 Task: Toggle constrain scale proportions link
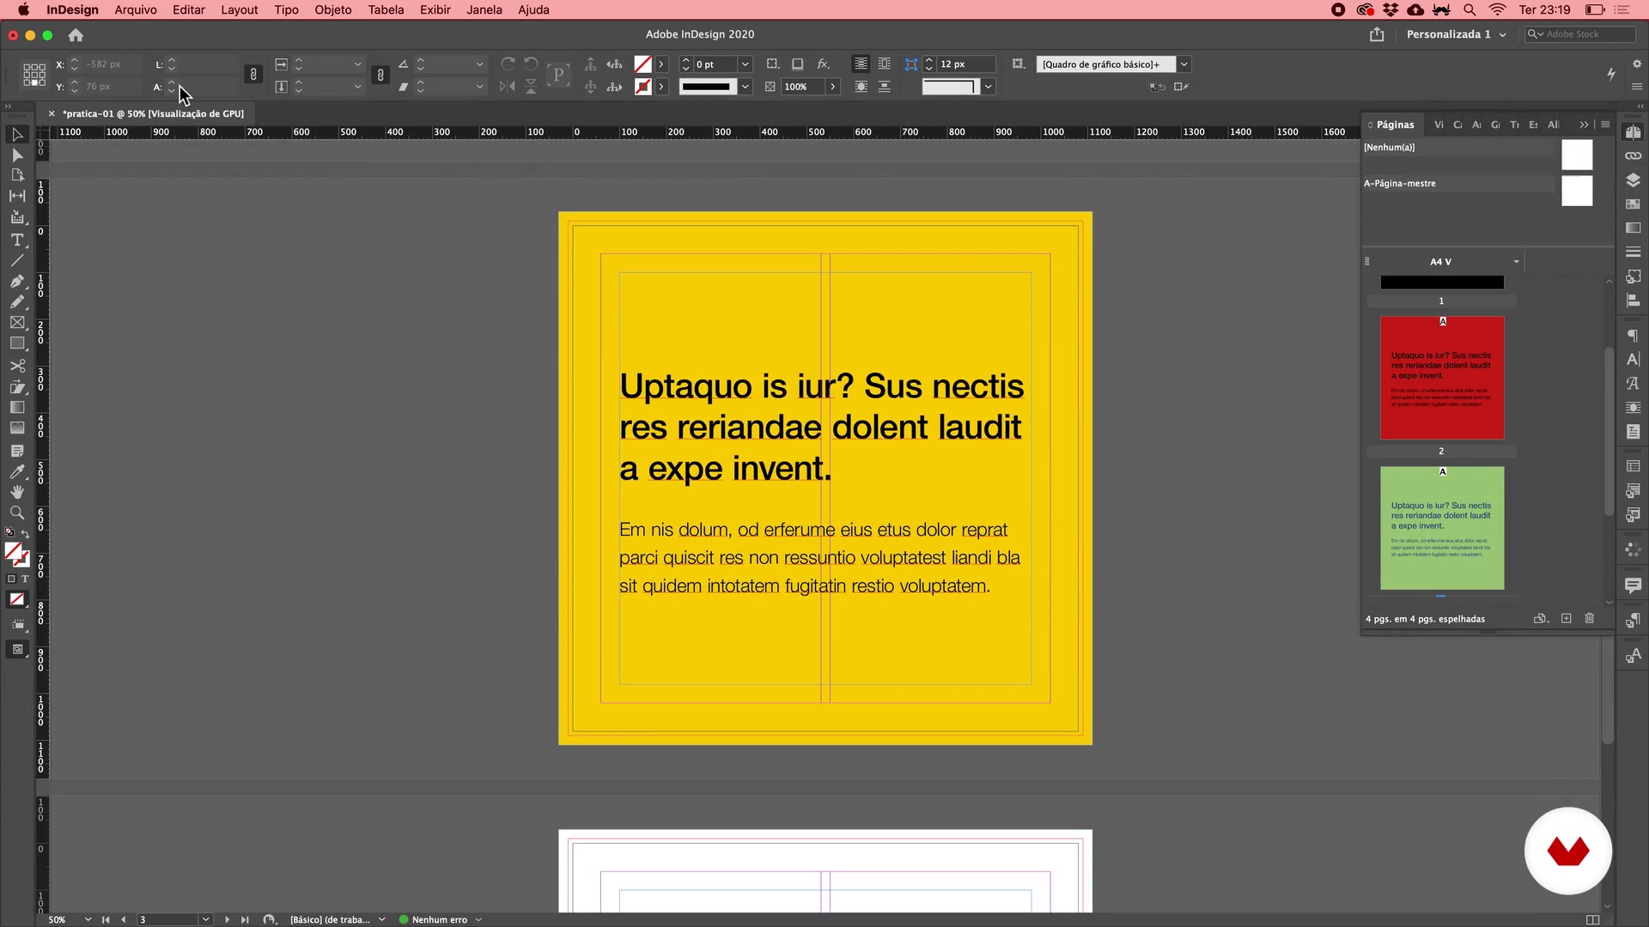point(380,76)
